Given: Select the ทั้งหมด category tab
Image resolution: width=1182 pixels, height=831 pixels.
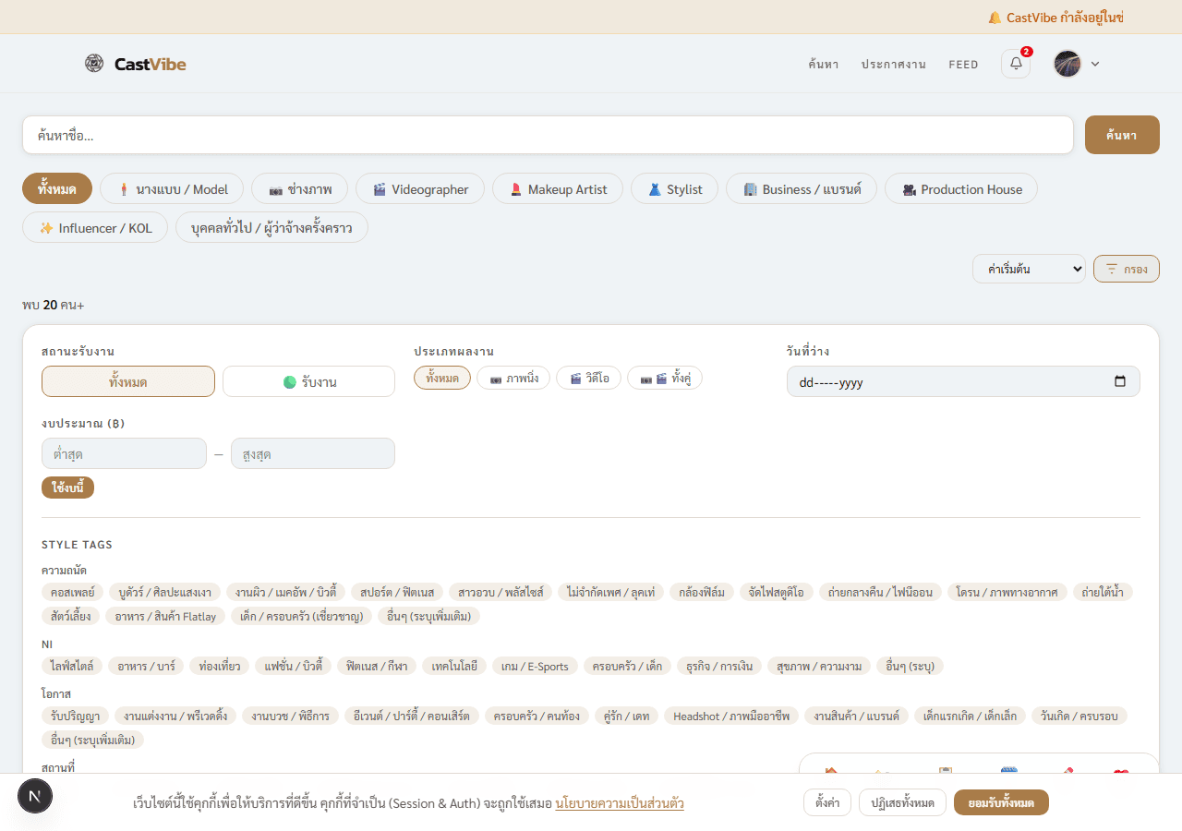Looking at the screenshot, I should (x=57, y=189).
